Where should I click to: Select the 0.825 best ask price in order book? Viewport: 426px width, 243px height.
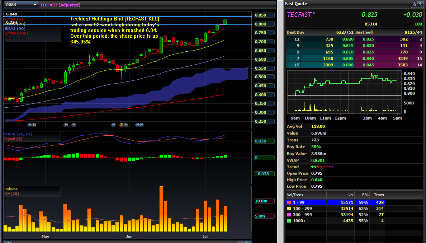click(368, 39)
